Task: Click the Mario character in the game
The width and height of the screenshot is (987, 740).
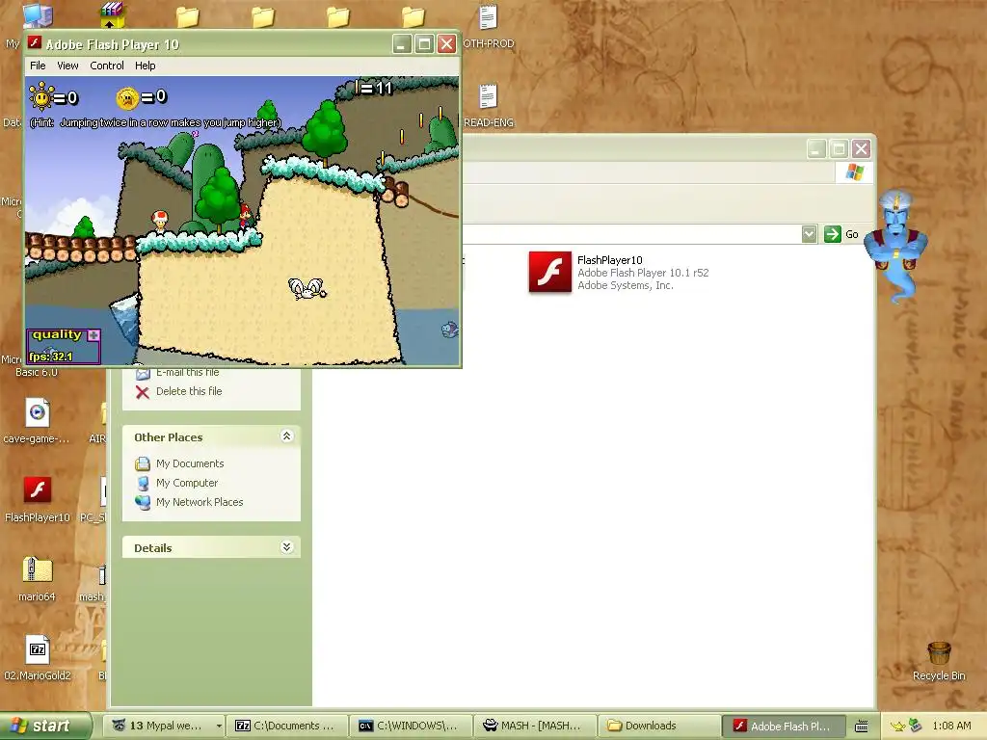Action: point(245,216)
